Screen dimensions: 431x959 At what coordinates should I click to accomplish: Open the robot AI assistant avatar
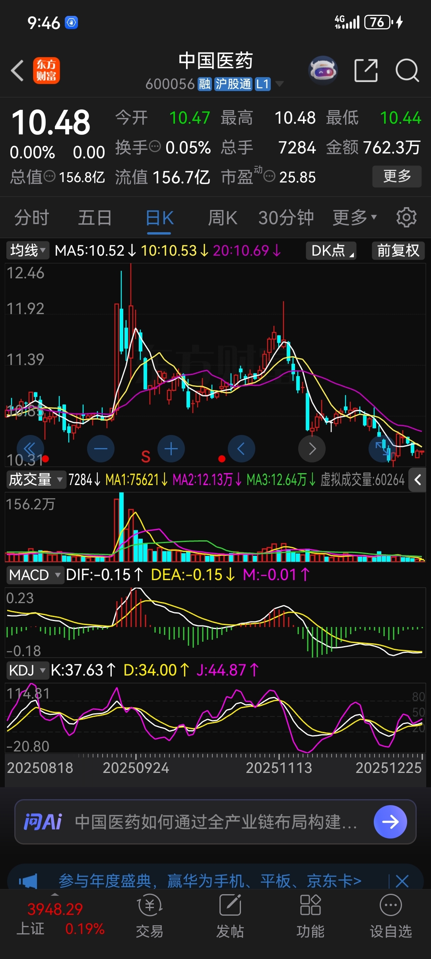click(x=323, y=70)
